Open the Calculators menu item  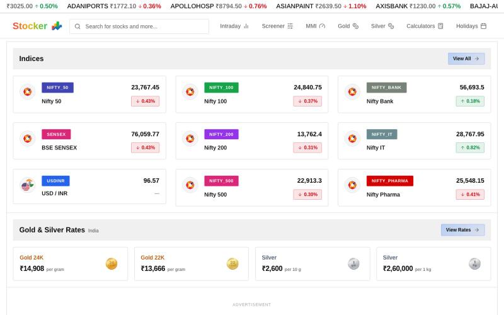click(x=425, y=26)
